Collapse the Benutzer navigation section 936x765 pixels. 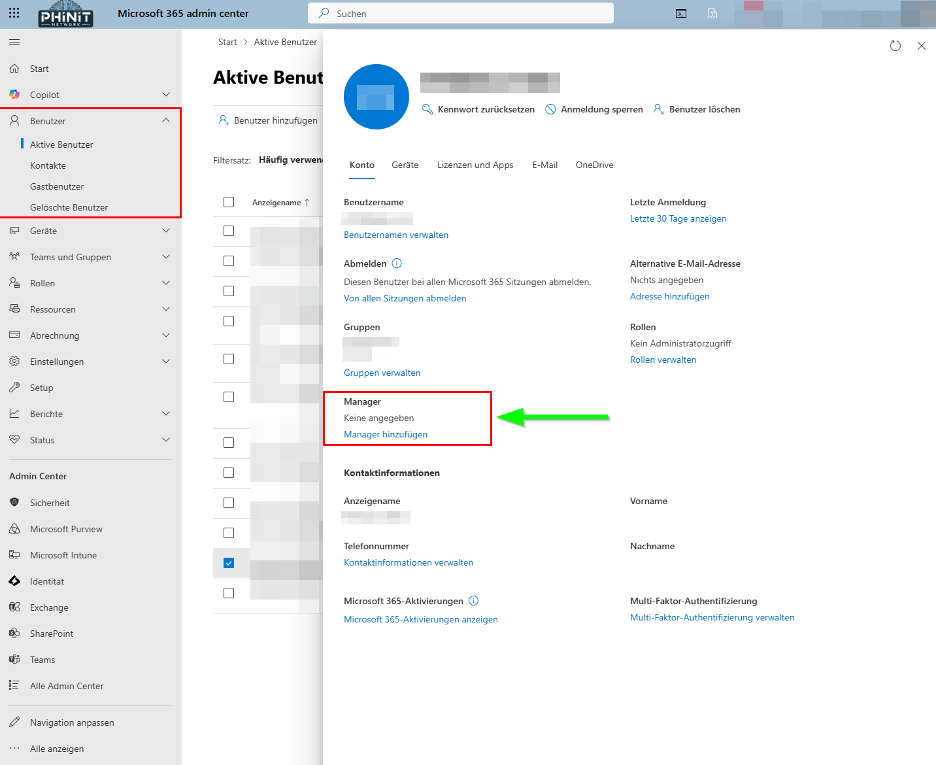click(x=165, y=120)
